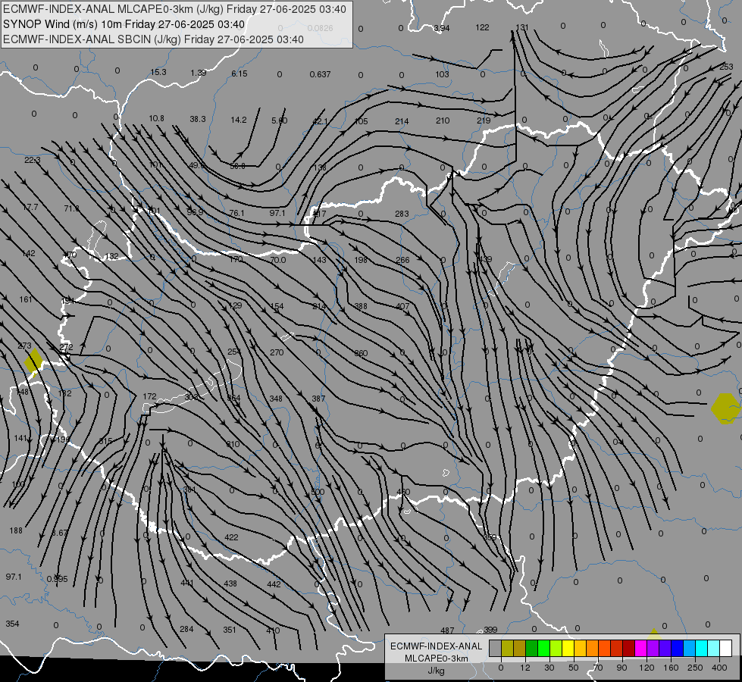Click the map value '22.3'

pyautogui.click(x=32, y=160)
